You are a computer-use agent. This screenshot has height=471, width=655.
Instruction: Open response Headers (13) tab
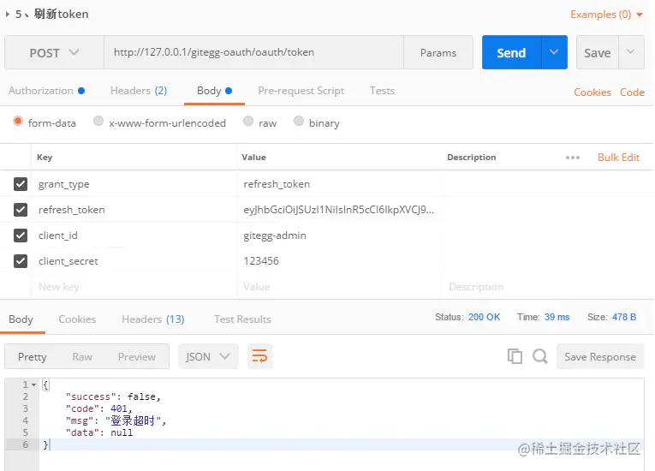[153, 319]
